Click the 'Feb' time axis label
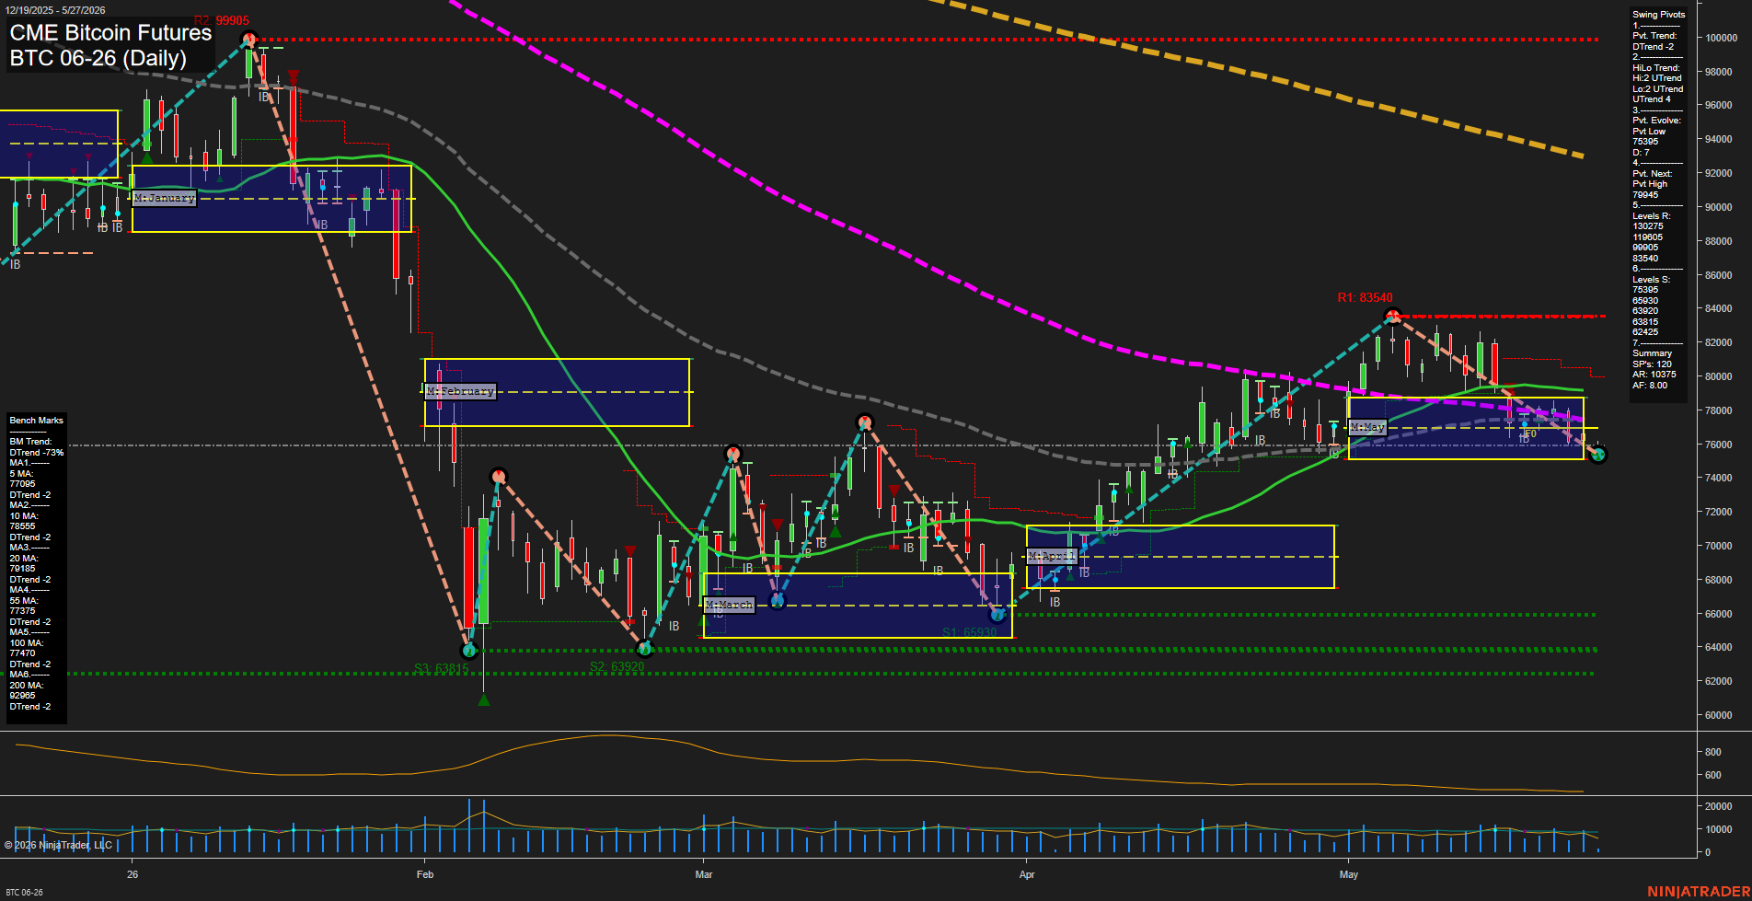The width and height of the screenshot is (1752, 901). coord(425,874)
